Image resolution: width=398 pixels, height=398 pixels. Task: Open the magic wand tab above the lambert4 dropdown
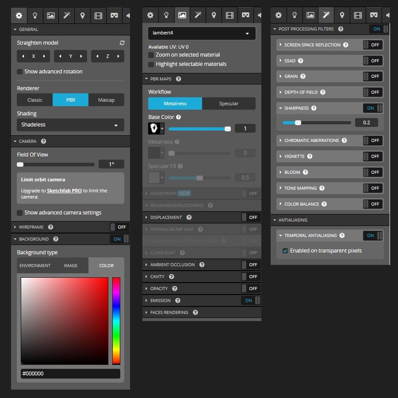coord(198,15)
